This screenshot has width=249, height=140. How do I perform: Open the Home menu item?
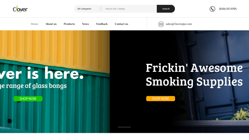pos(35,24)
